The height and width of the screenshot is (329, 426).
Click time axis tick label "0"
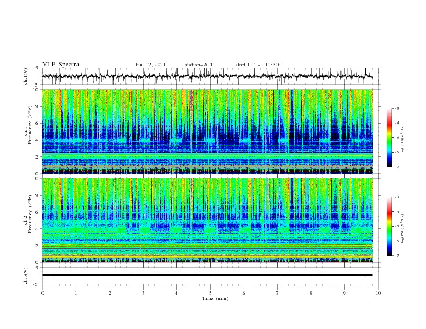[42, 293]
